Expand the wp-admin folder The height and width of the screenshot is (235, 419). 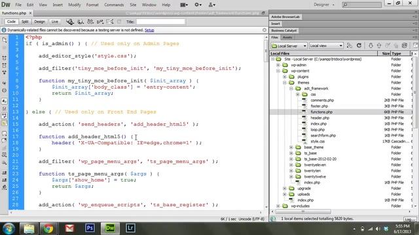278,65
